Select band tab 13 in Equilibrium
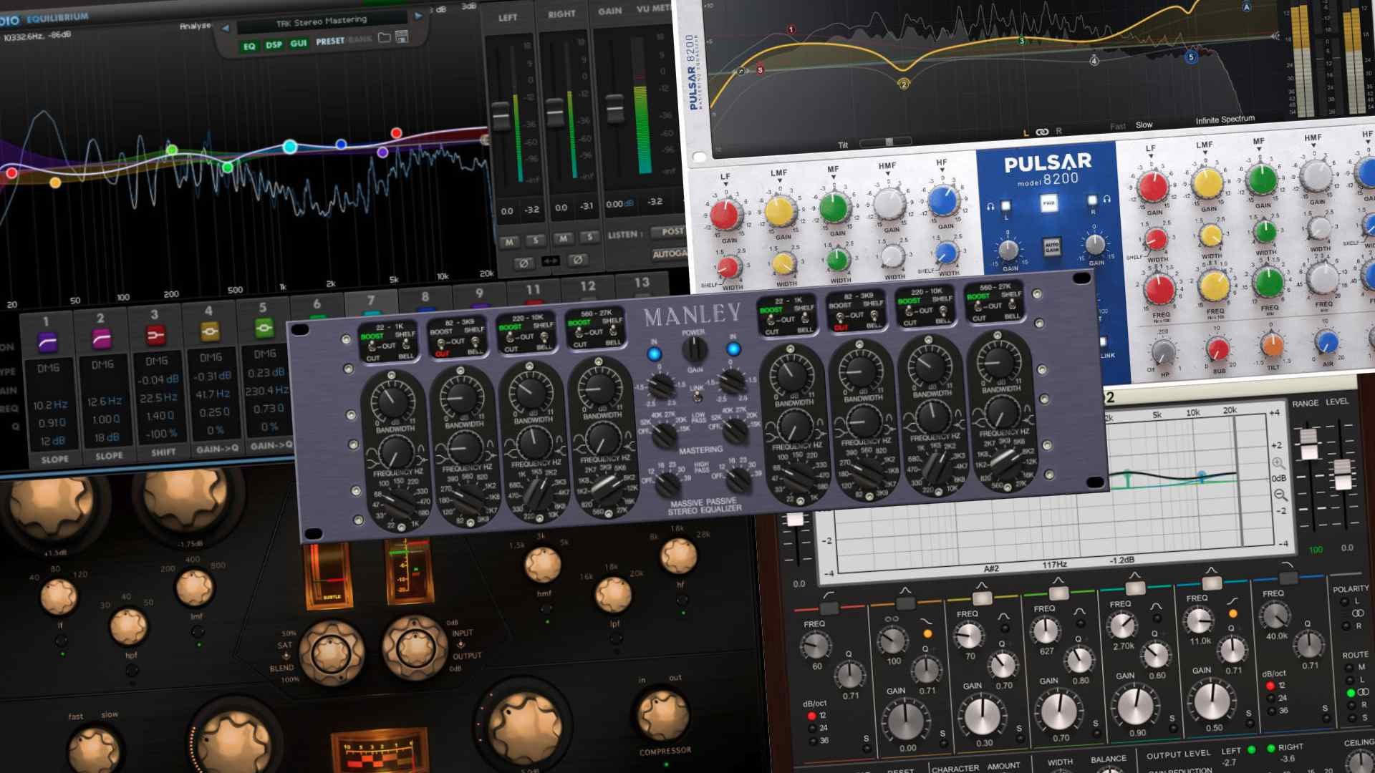1375x773 pixels. (x=642, y=283)
